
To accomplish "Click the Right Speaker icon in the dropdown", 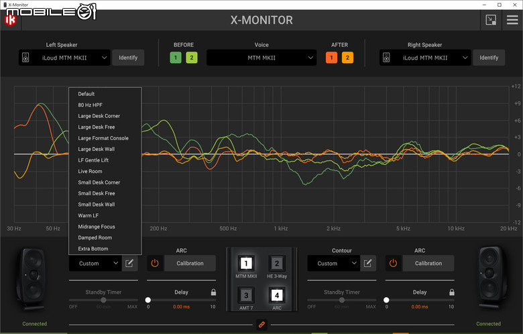I will click(x=386, y=58).
